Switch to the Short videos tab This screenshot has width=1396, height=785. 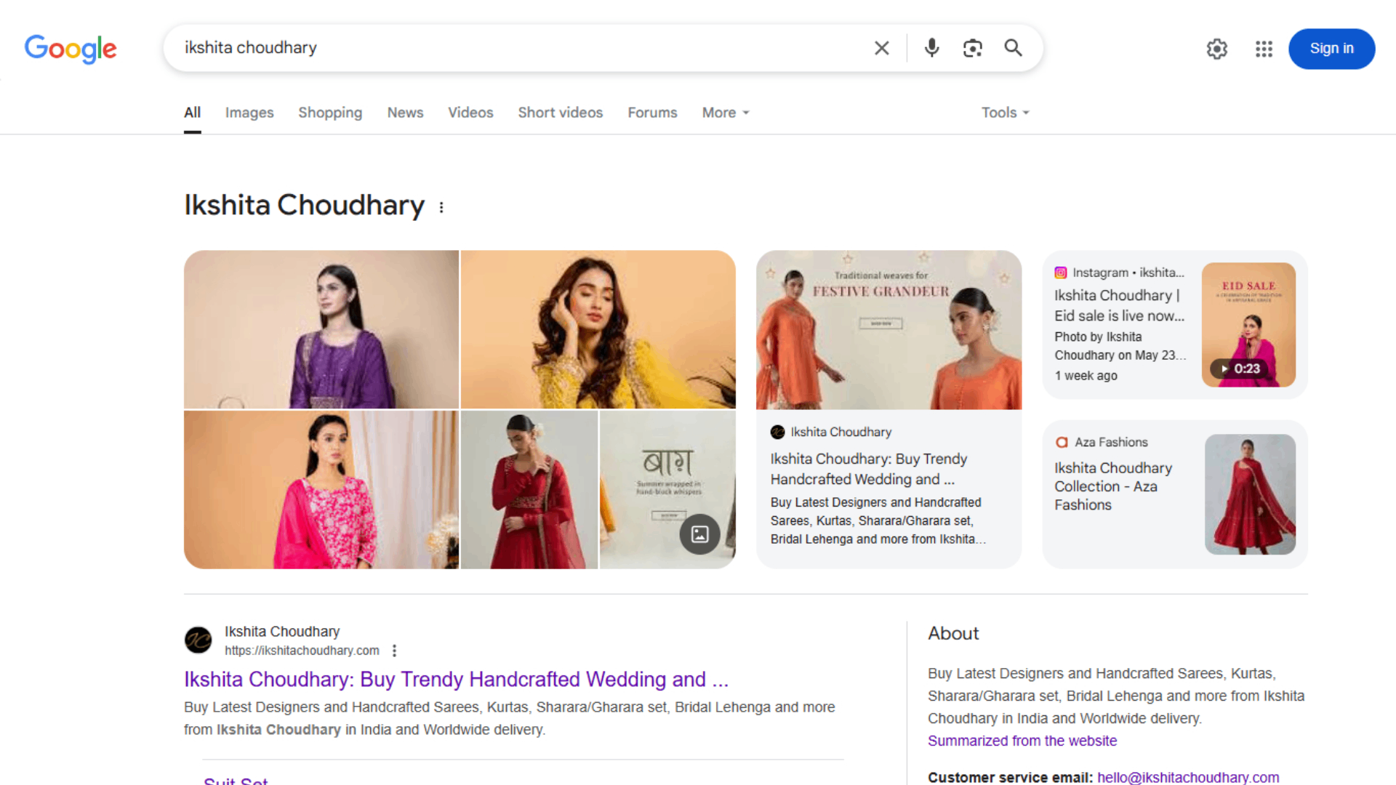click(560, 113)
